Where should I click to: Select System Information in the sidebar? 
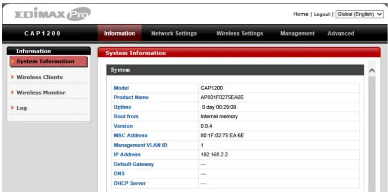pos(48,61)
